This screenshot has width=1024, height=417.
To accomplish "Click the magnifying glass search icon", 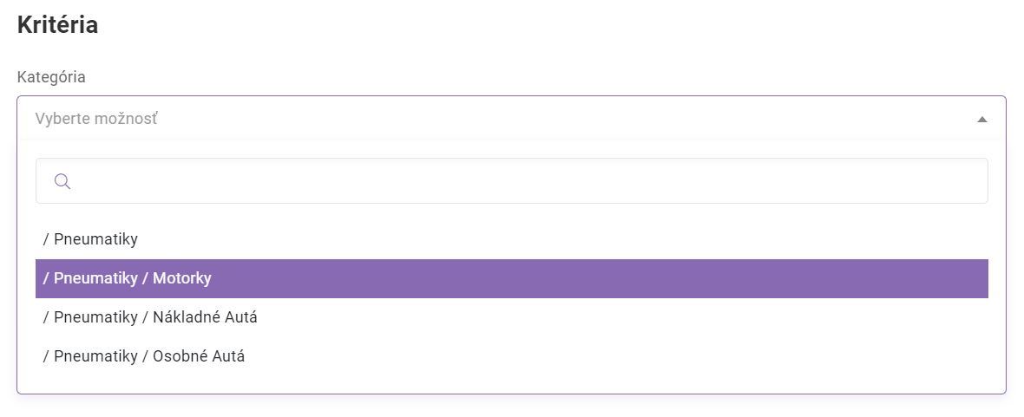I will (x=62, y=181).
